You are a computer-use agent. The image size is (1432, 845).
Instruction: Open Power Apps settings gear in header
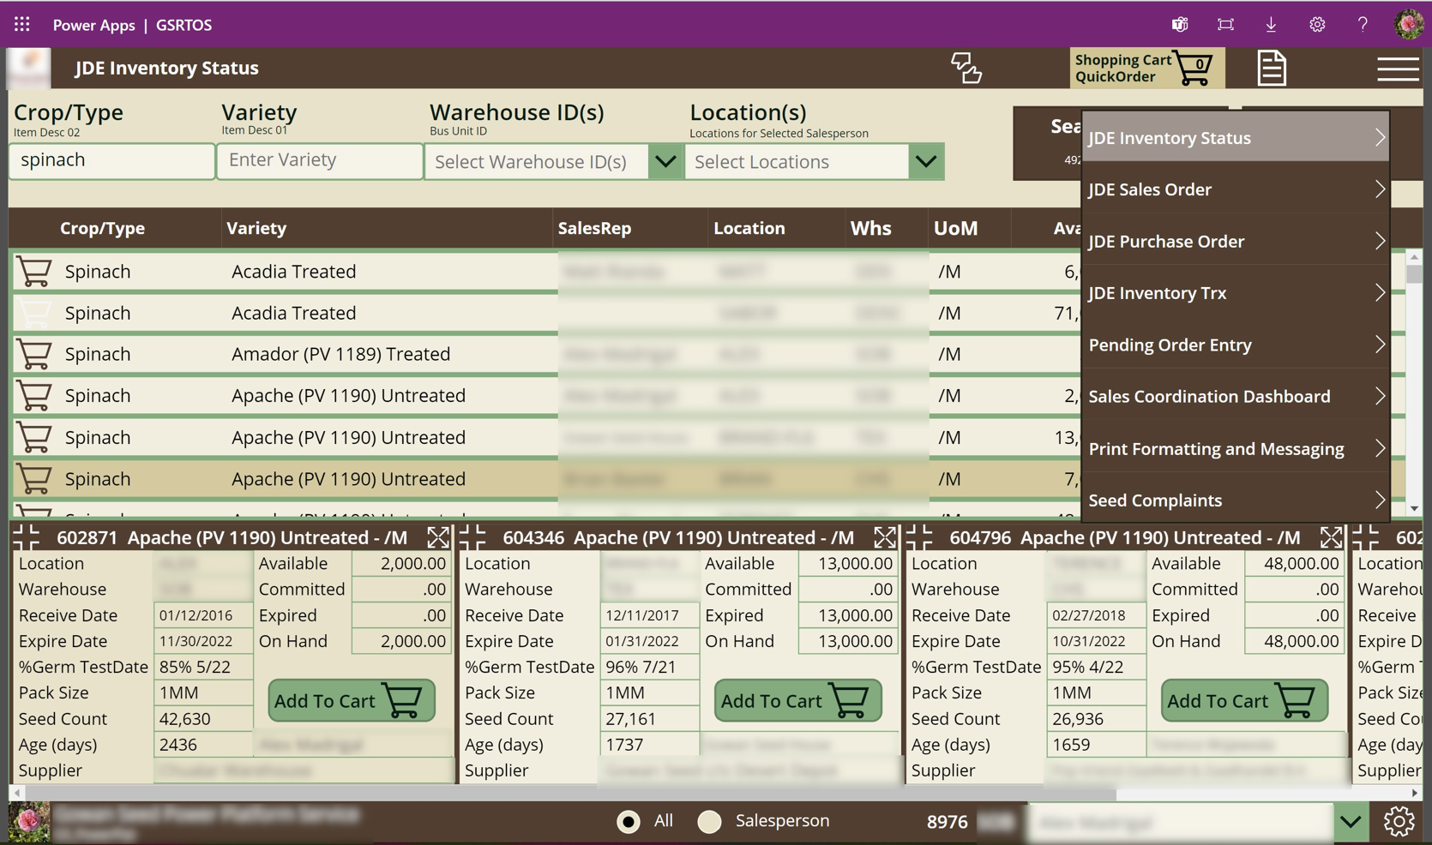[x=1317, y=24]
